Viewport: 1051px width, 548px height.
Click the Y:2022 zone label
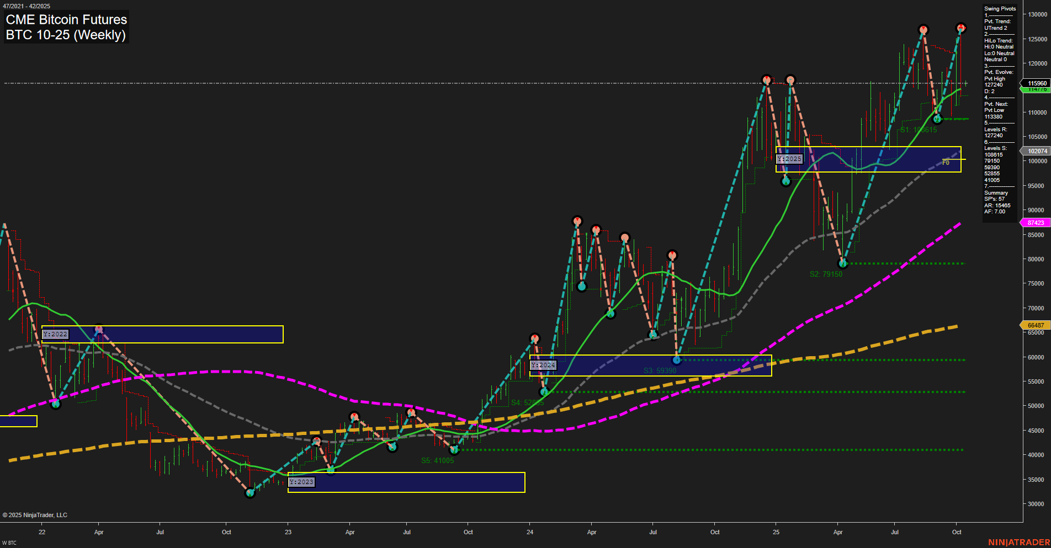[x=56, y=334]
